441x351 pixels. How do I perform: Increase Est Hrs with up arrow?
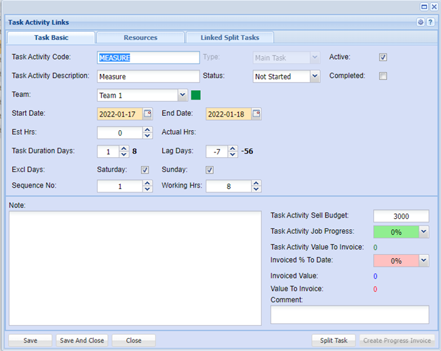point(148,129)
